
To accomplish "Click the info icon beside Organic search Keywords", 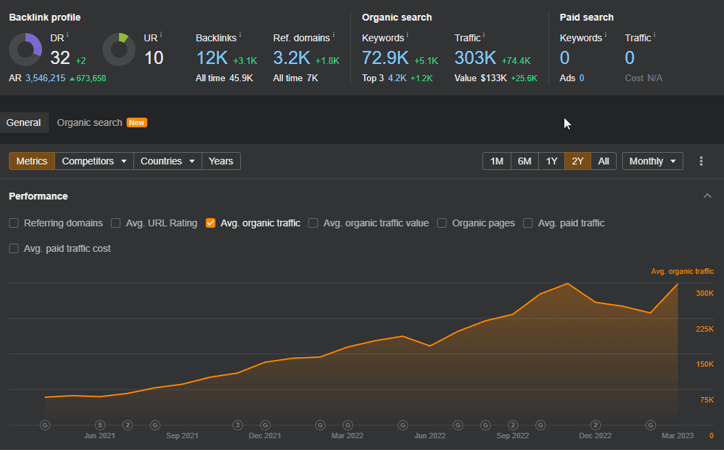I will click(x=407, y=34).
